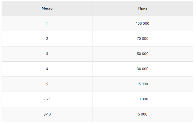196x124 pixels.
Task: Click the Приз column header
Action: click(x=143, y=8)
